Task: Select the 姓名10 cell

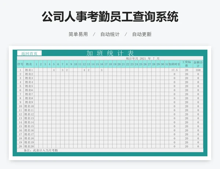Action: pyautogui.click(x=29, y=106)
